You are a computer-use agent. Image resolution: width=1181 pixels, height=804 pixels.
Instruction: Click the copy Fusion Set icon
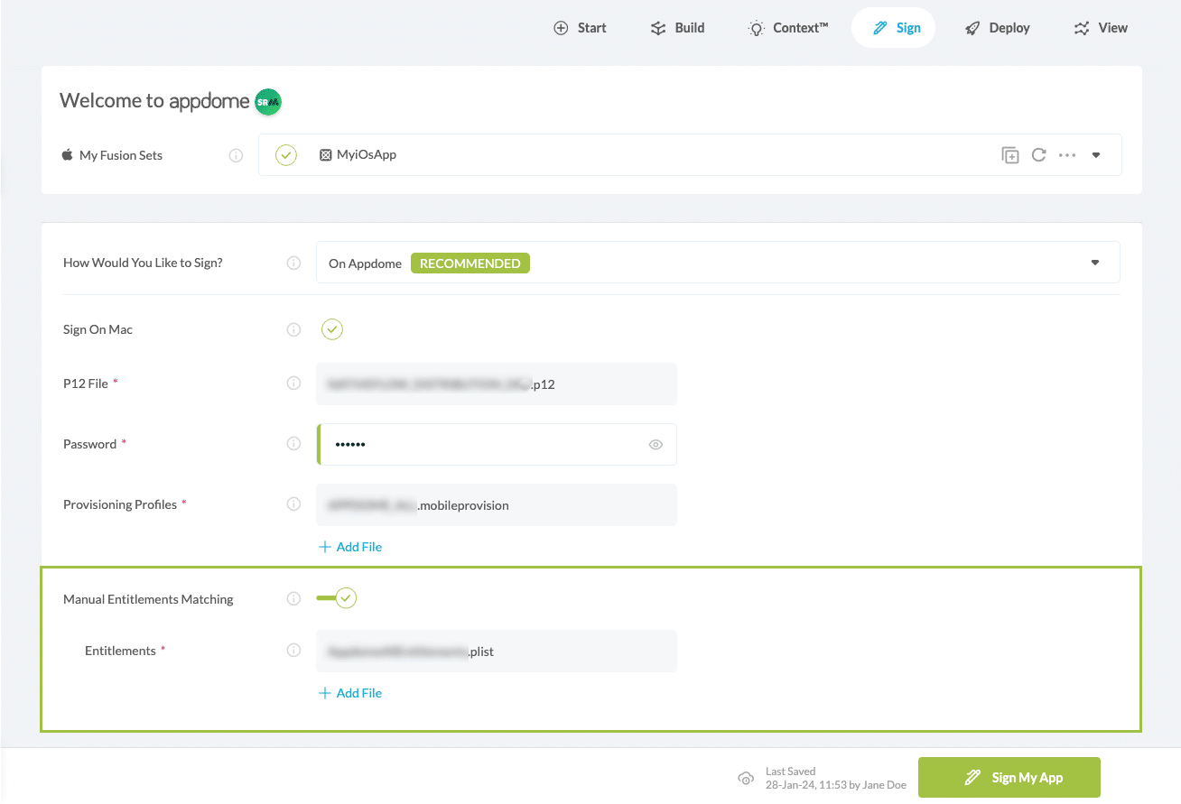[x=1010, y=155]
